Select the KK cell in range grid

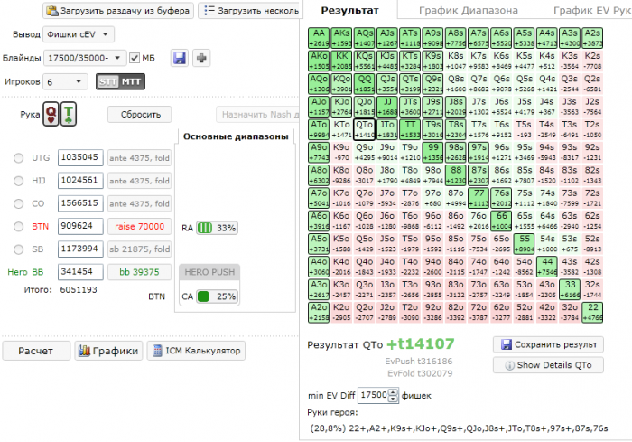pos(341,61)
